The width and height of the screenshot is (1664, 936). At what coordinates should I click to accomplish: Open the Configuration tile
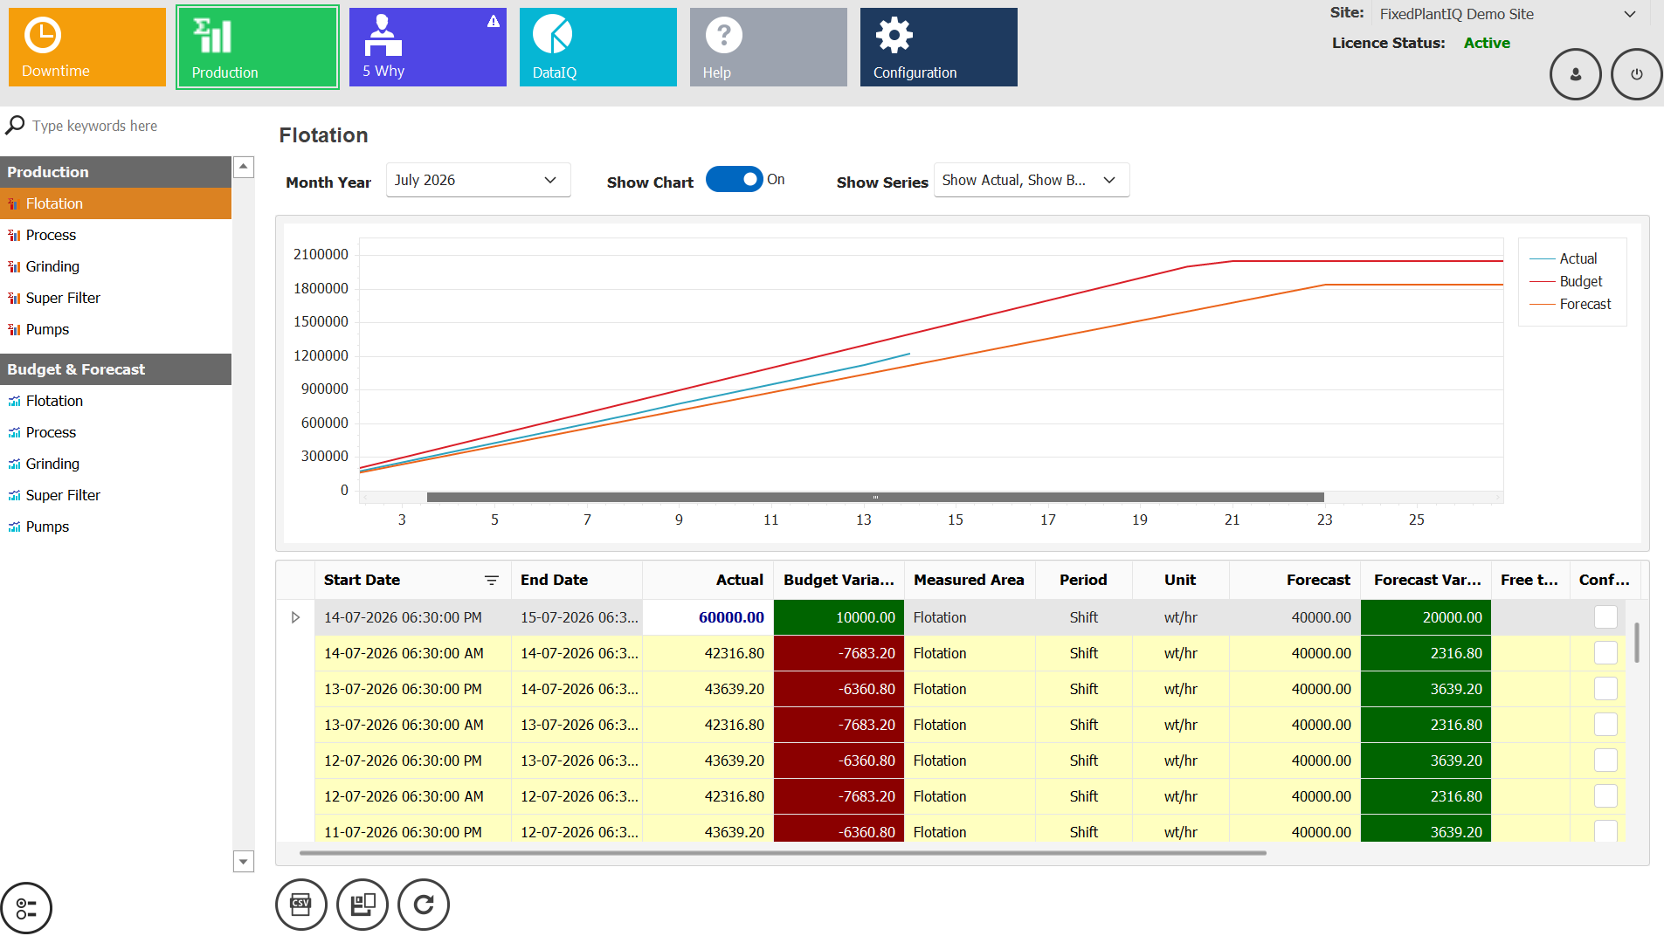pos(939,47)
